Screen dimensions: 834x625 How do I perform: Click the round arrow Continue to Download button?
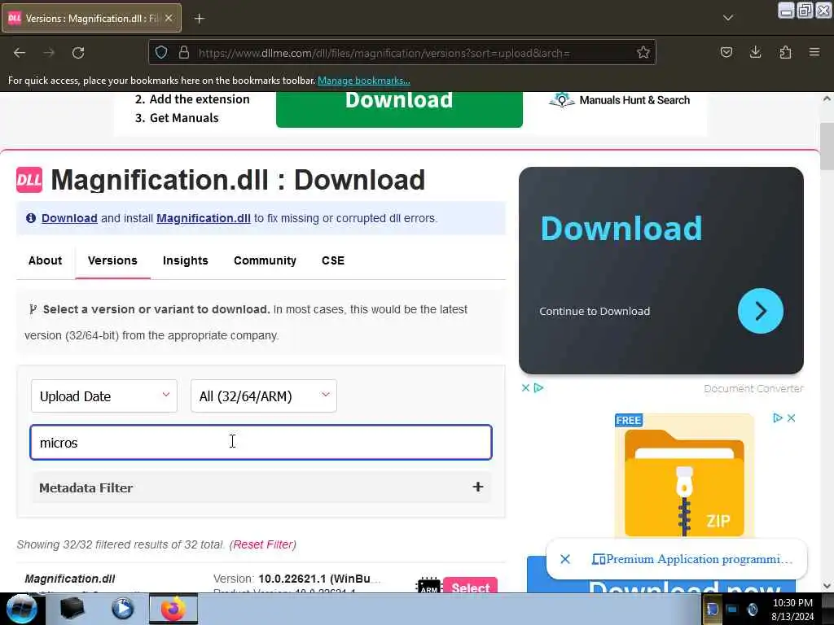tap(760, 311)
